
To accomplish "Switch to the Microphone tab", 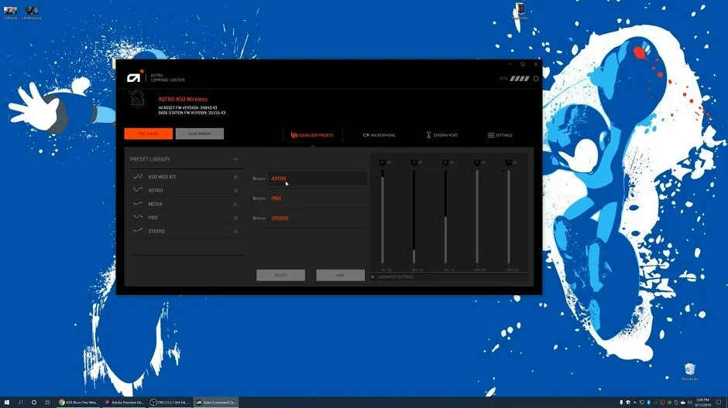I will click(379, 135).
